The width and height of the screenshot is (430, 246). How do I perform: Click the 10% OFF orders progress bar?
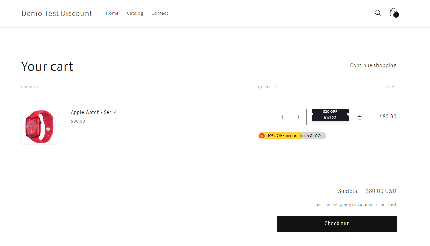(292, 136)
